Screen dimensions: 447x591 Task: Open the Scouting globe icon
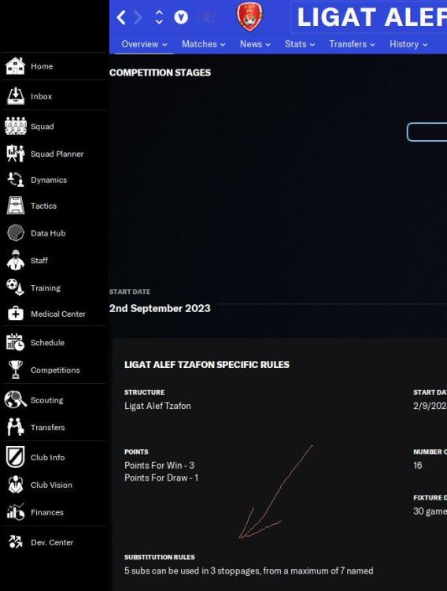pyautogui.click(x=16, y=400)
